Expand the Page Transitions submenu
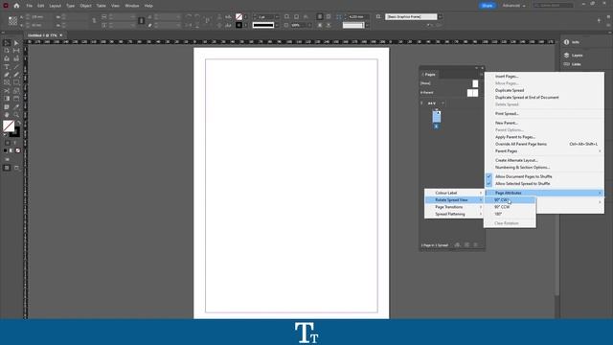This screenshot has height=345, width=613. pos(454,207)
